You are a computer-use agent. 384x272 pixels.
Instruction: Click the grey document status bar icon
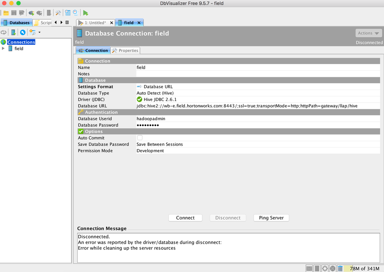point(317,268)
